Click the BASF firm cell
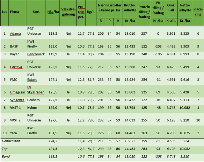Viewport: 204px width, 162px height. [14, 46]
